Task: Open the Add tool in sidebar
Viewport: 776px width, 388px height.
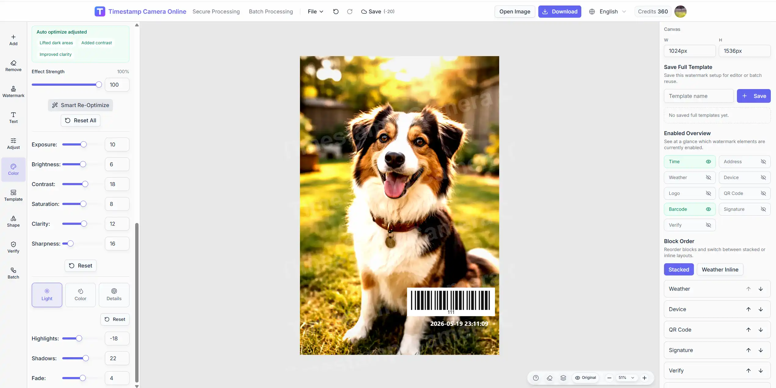Action: tap(13, 40)
